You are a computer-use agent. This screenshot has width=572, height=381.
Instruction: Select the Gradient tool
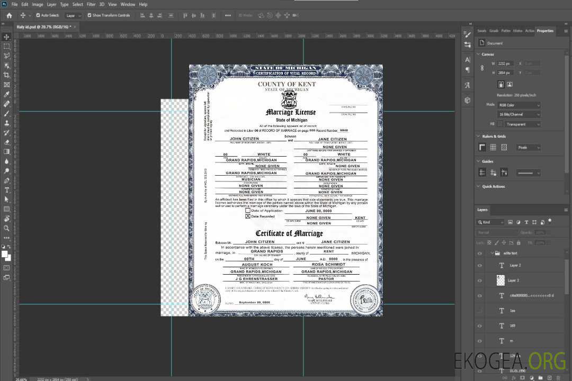coord(6,152)
